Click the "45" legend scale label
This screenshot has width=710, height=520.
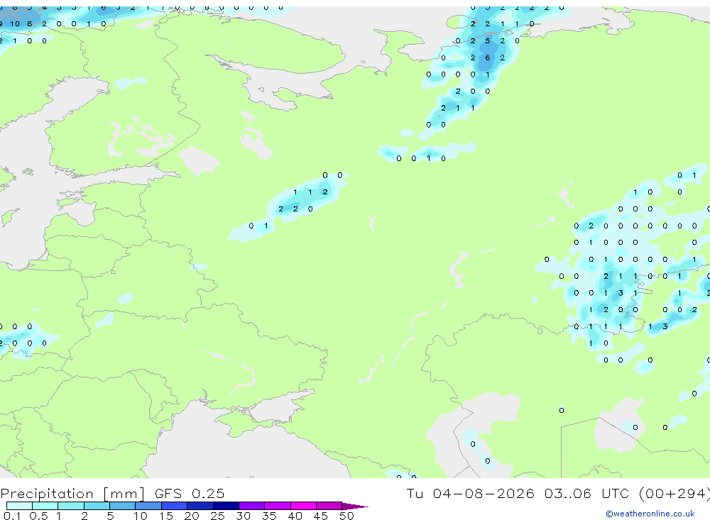321,516
